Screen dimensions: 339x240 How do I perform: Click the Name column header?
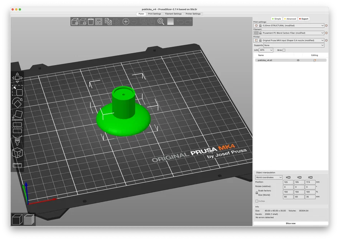click(x=261, y=55)
